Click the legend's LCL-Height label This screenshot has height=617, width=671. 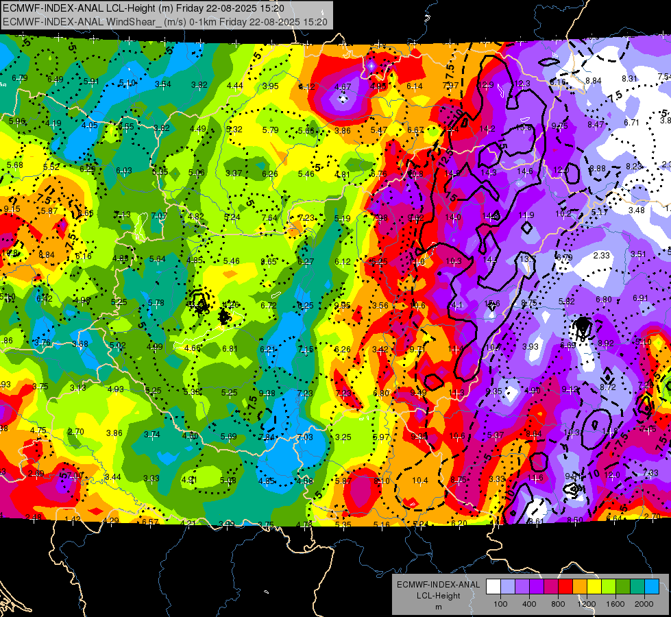[x=438, y=596]
